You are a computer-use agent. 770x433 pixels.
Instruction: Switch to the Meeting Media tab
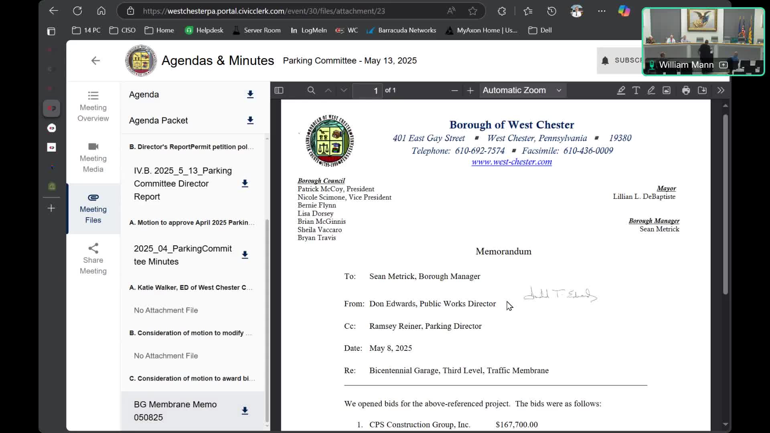pyautogui.click(x=93, y=158)
